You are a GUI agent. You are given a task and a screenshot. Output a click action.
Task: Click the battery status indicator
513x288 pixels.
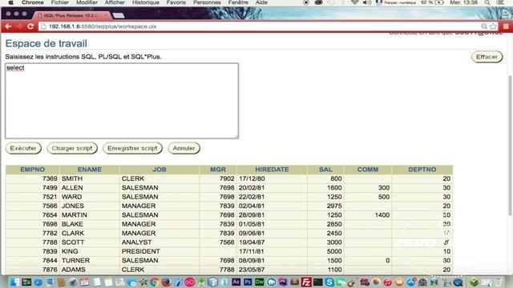(433, 2)
